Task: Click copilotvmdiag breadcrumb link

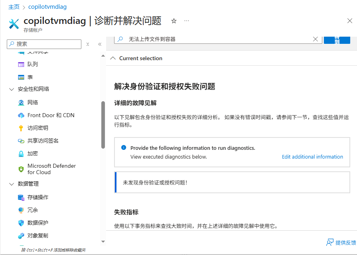Action: coord(47,7)
